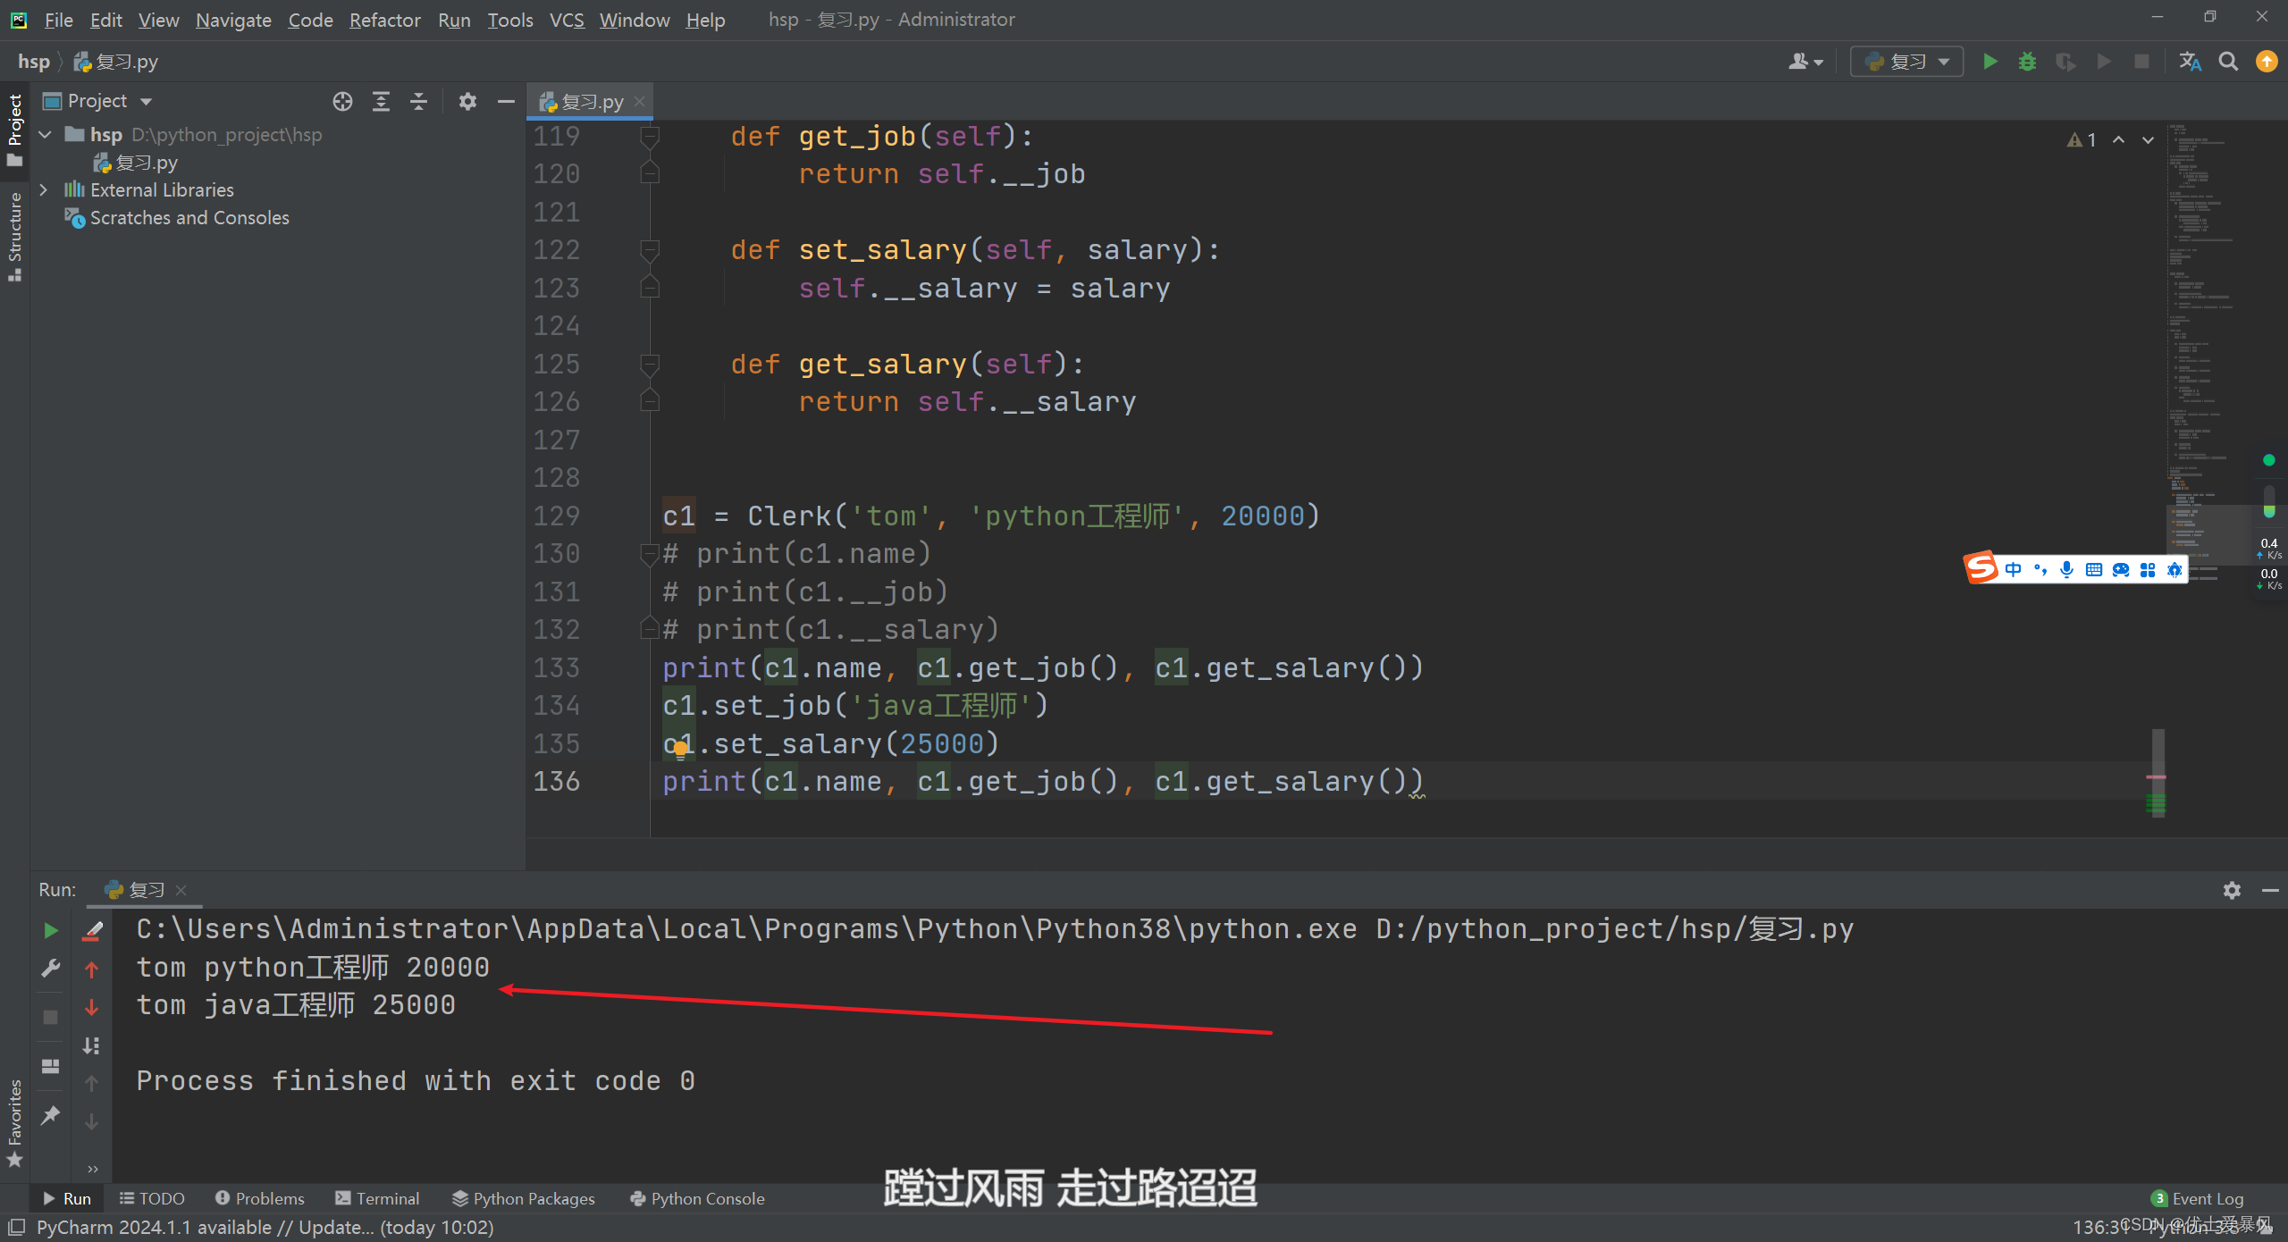Open the Navigate menu
This screenshot has height=1242, width=2288.
233,20
